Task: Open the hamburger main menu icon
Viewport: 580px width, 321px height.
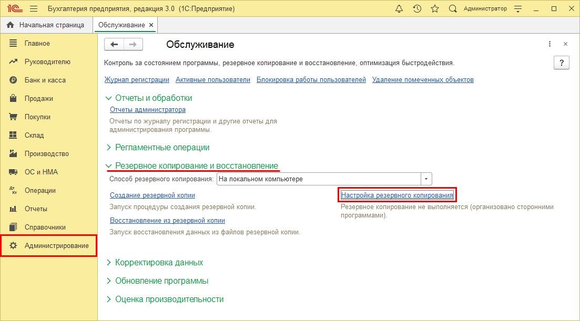Action: click(x=34, y=9)
